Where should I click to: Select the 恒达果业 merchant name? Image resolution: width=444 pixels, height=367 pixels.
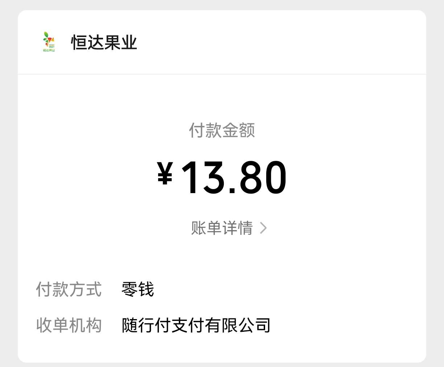click(104, 42)
